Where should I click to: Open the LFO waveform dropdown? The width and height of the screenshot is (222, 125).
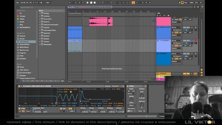[x=63, y=111]
